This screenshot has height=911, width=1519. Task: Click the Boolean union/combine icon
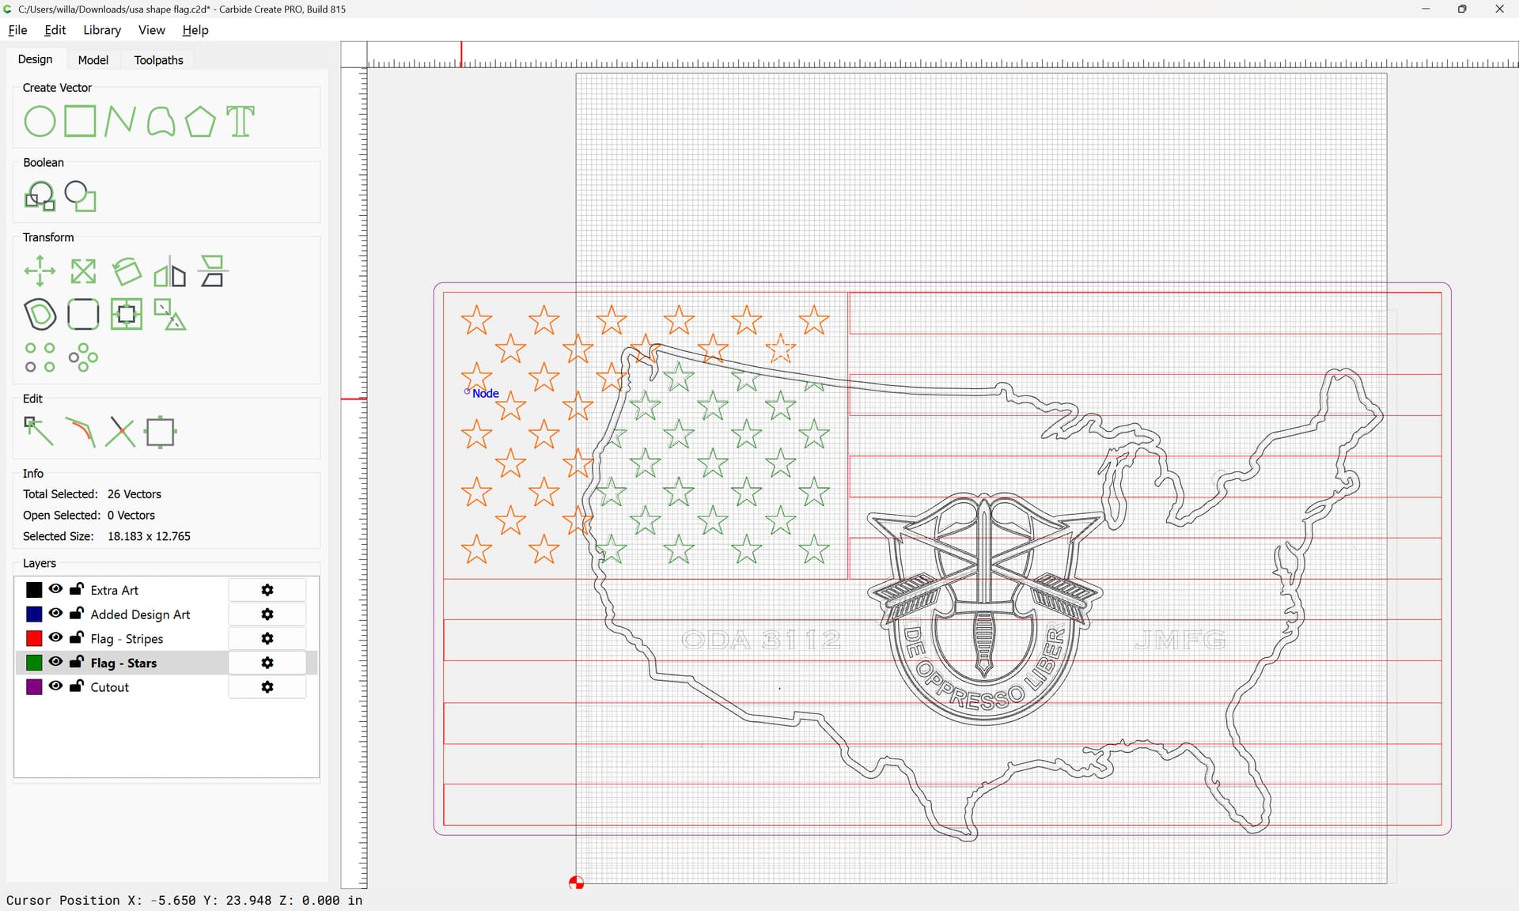[40, 196]
